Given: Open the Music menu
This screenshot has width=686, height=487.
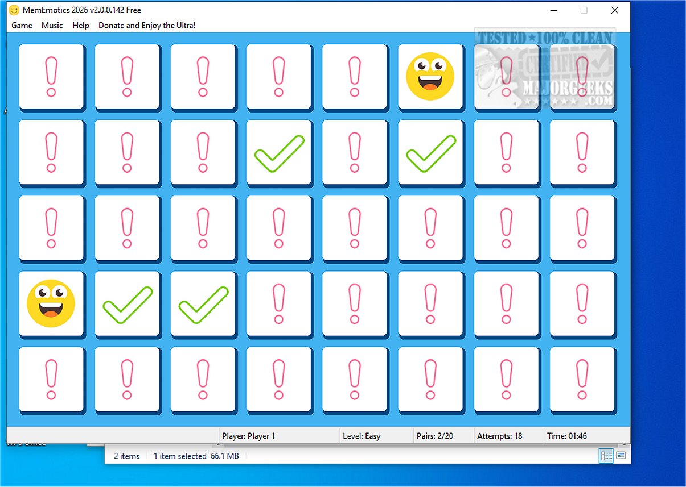Looking at the screenshot, I should tap(52, 26).
